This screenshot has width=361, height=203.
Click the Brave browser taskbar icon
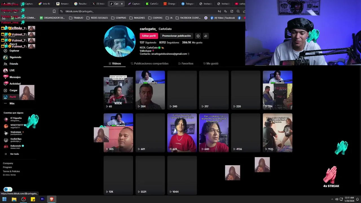point(52,199)
